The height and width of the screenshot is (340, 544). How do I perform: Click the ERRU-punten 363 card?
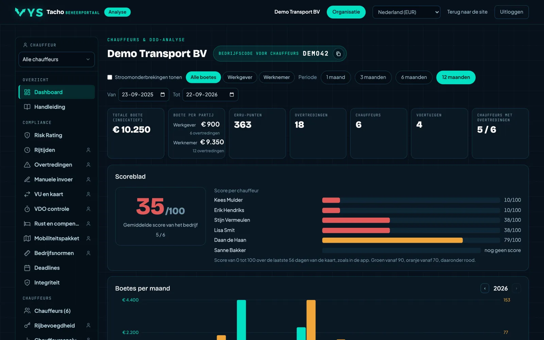[257, 133]
